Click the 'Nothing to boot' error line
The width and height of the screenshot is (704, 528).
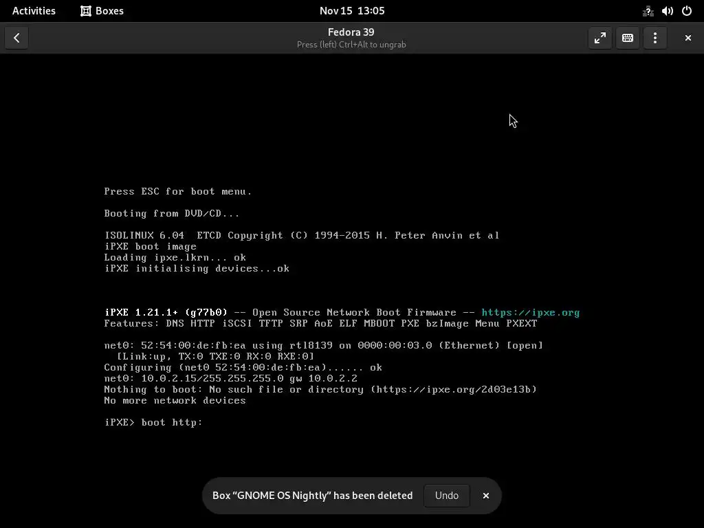tap(320, 389)
